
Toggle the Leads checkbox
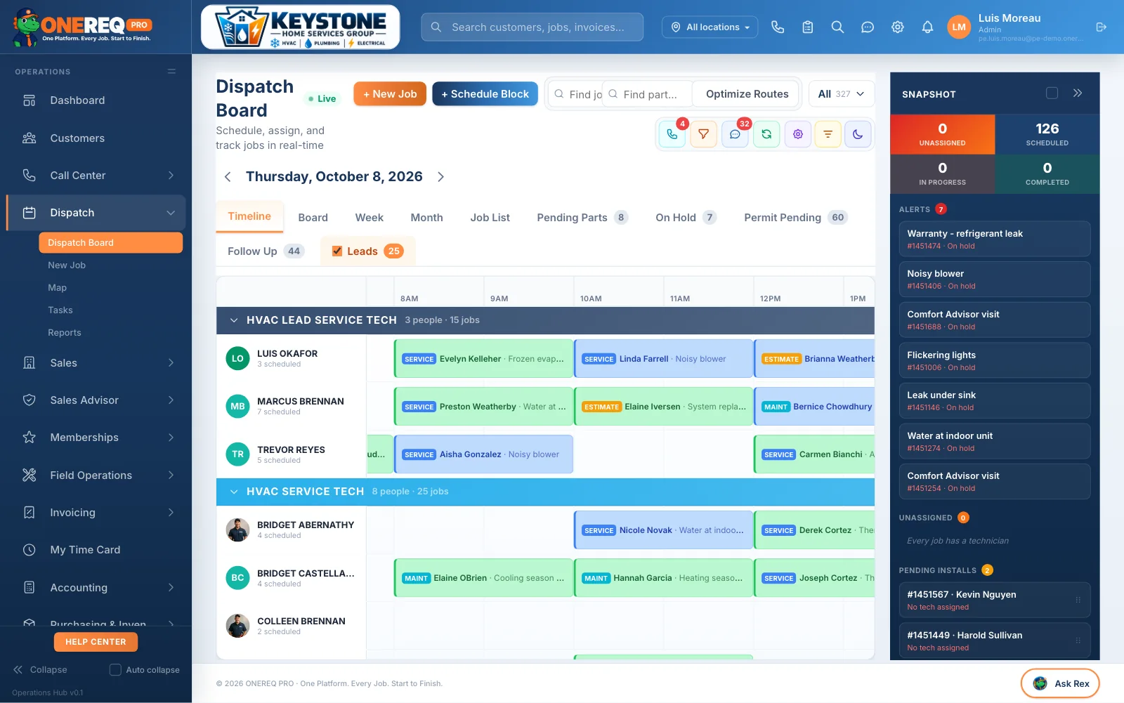[x=337, y=251]
